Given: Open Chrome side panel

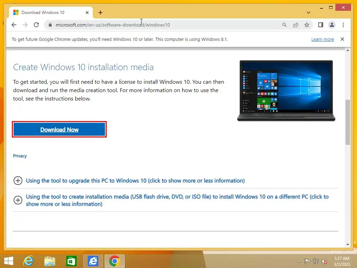Looking at the screenshot, I should pyautogui.click(x=321, y=25).
